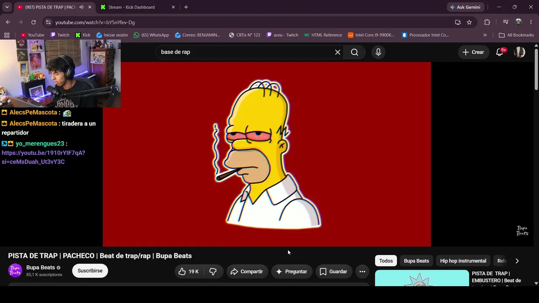Click the Homer video player
The height and width of the screenshot is (303, 539).
267,154
